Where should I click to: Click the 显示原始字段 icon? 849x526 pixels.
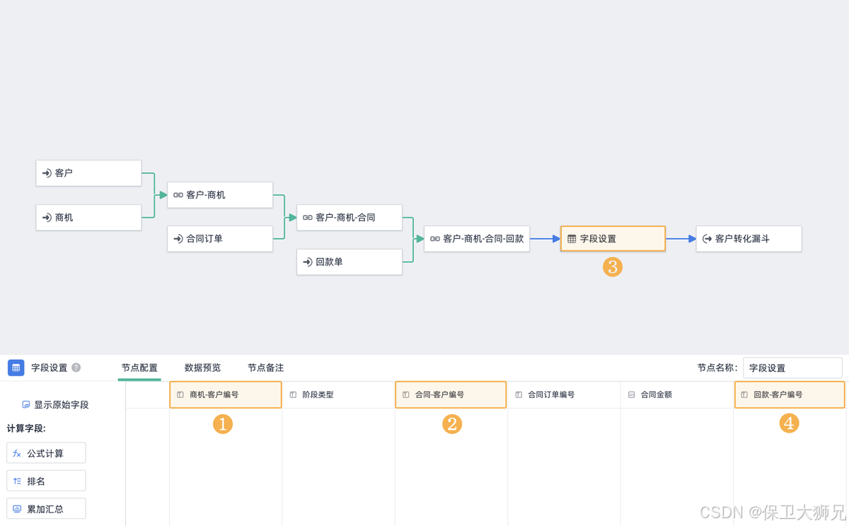click(26, 405)
